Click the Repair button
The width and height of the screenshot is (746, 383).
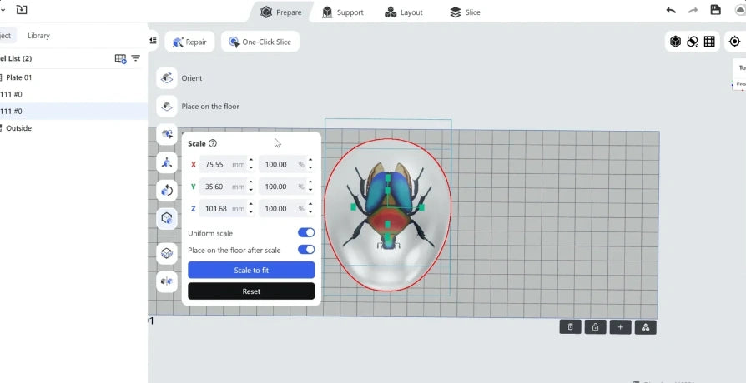189,42
